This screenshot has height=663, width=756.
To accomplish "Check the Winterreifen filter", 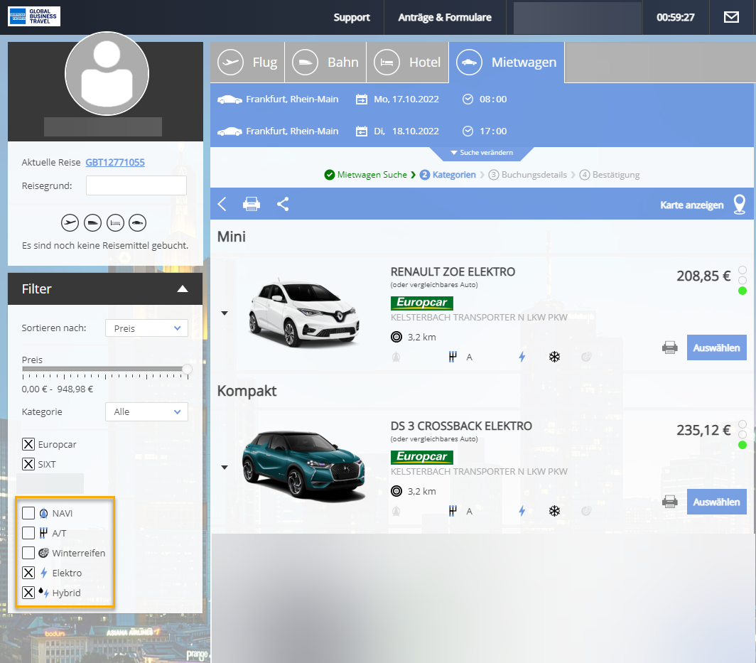I will (x=28, y=553).
